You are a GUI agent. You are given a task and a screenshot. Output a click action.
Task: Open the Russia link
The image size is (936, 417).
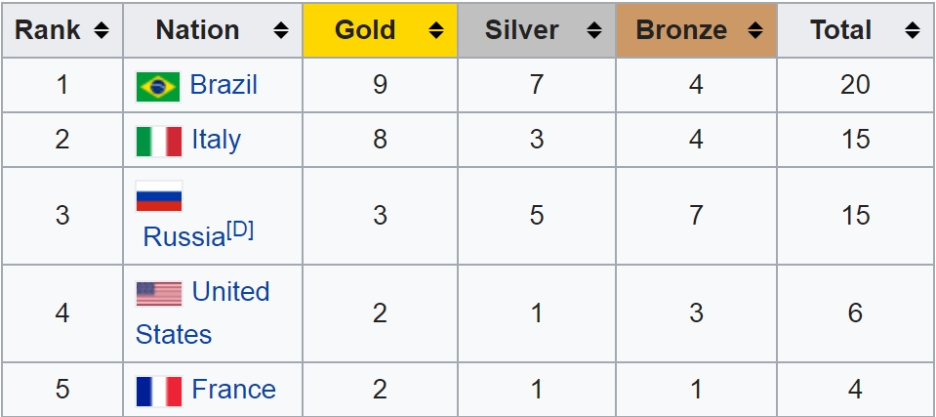(183, 237)
